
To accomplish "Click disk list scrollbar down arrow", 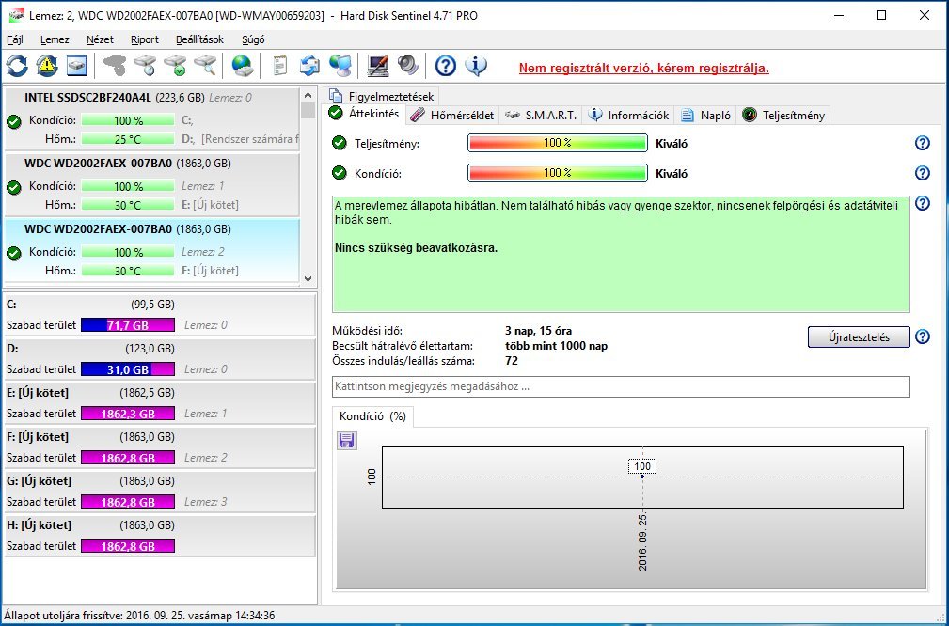I will click(x=308, y=279).
